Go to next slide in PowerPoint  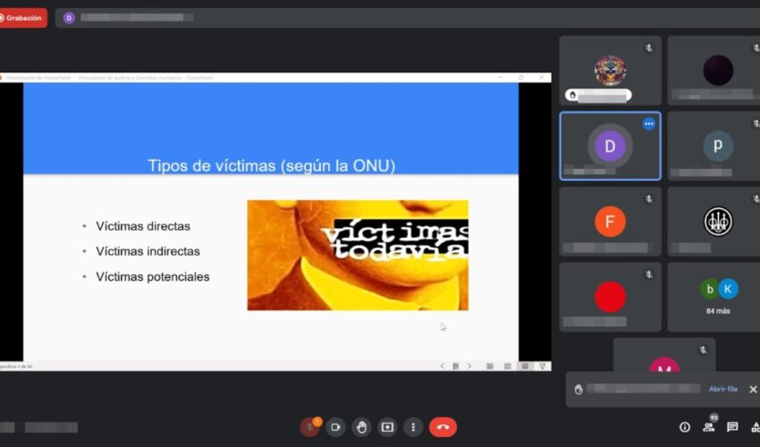tap(470, 366)
